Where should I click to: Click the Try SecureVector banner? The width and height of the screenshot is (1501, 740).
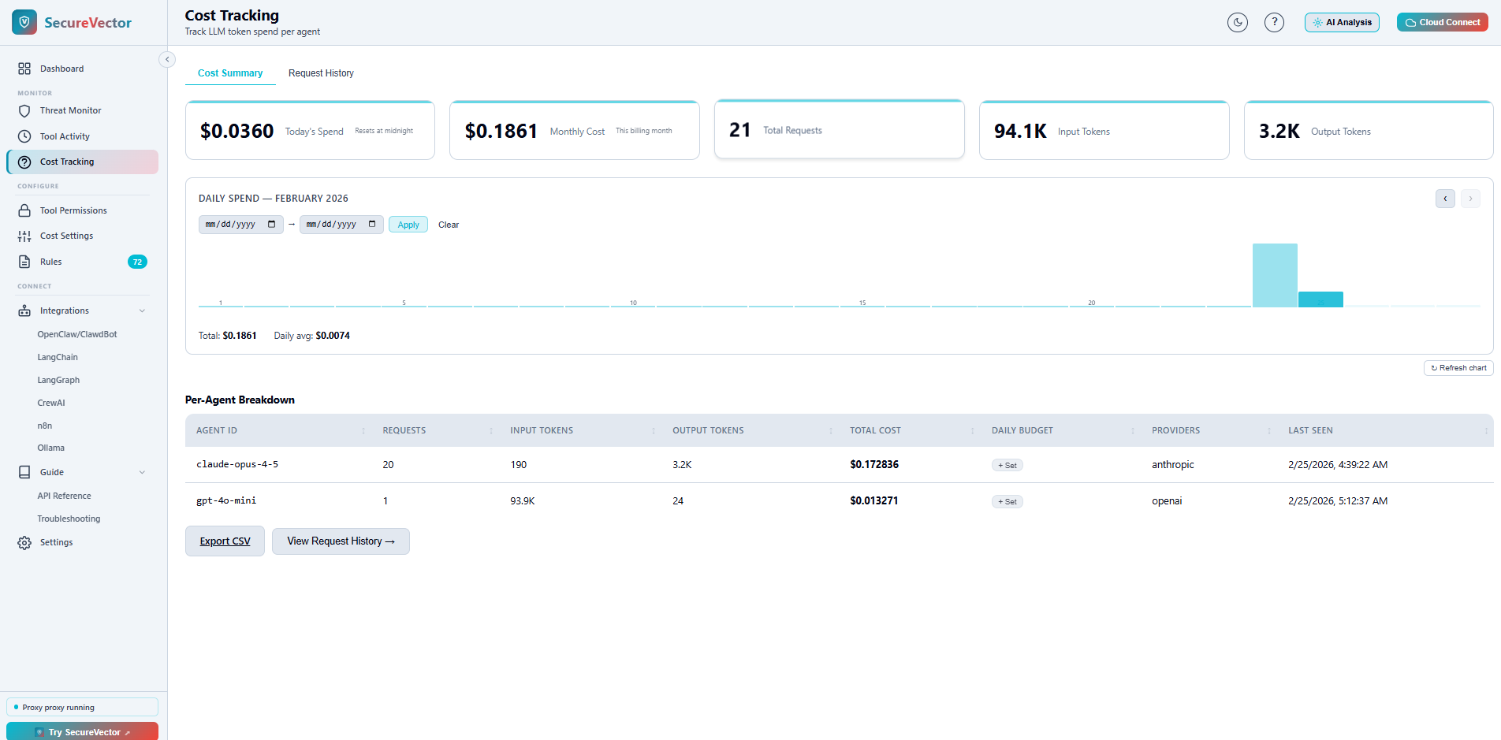82,731
